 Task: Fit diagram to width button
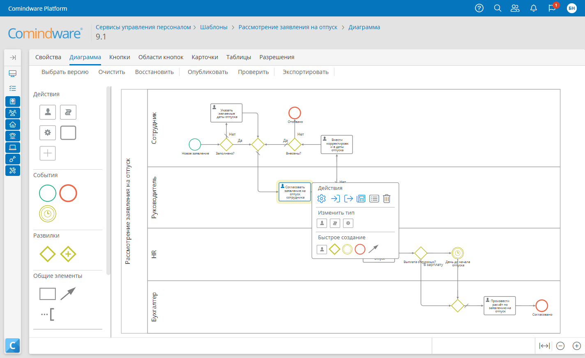click(544, 346)
